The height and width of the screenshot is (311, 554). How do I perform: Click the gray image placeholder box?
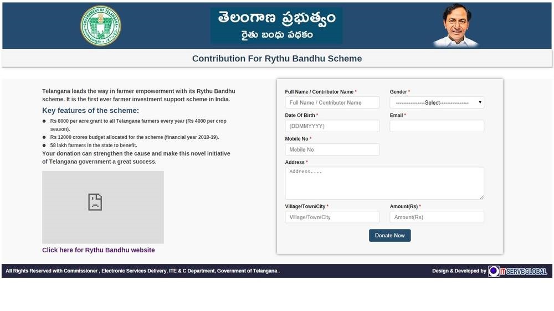pyautogui.click(x=103, y=207)
